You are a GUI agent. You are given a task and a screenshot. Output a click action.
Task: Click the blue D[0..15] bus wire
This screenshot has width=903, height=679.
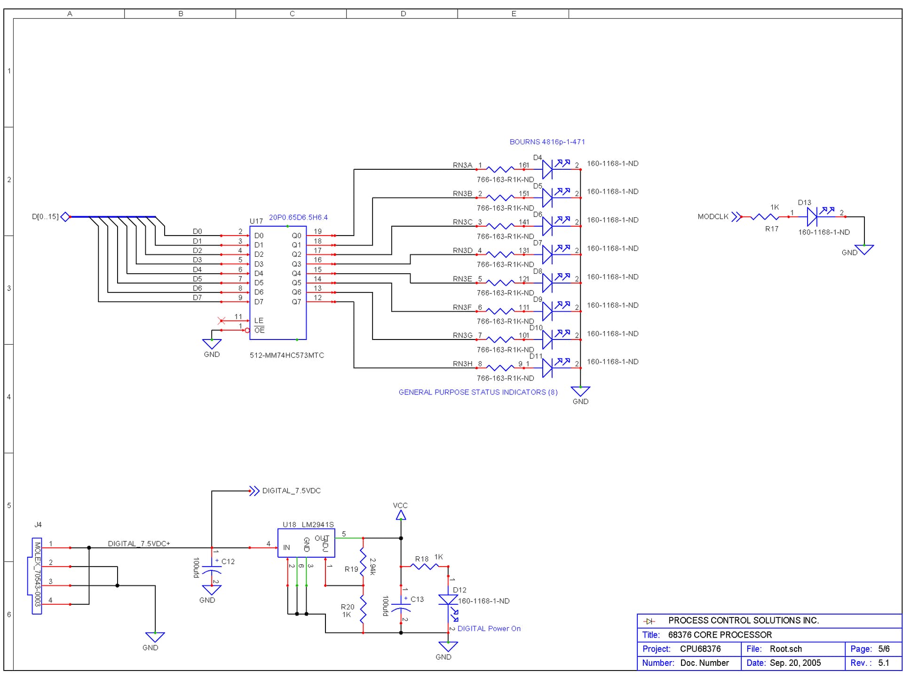pyautogui.click(x=113, y=217)
